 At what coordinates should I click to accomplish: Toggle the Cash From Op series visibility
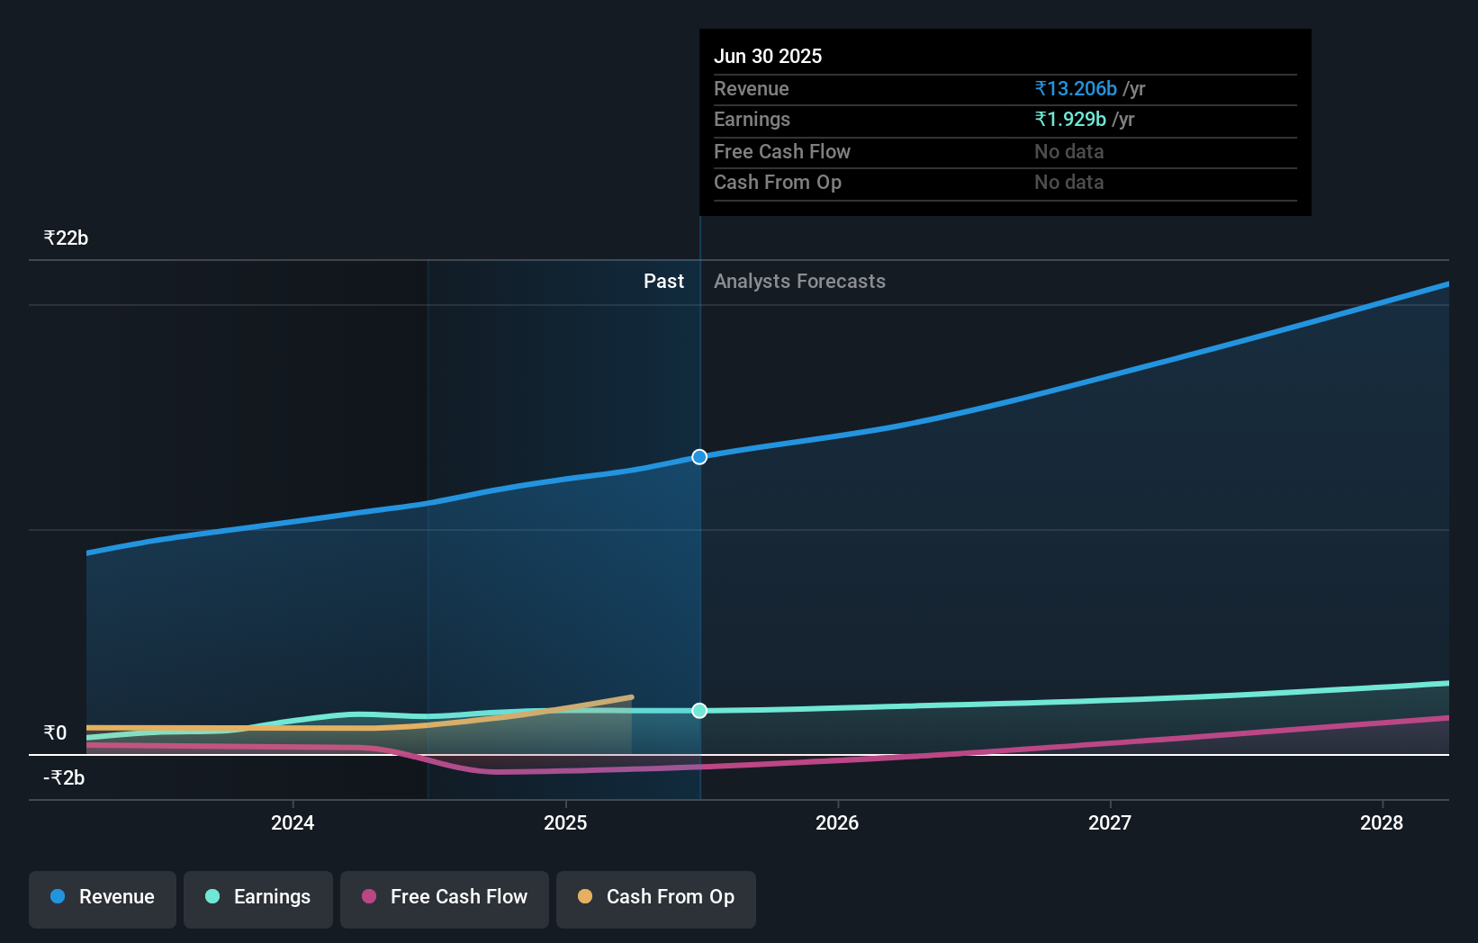(x=656, y=897)
